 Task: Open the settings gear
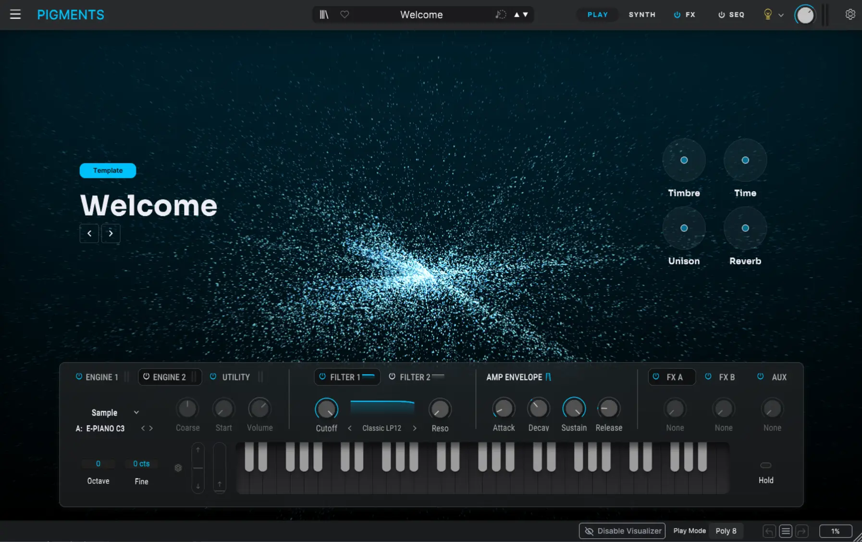pyautogui.click(x=850, y=14)
